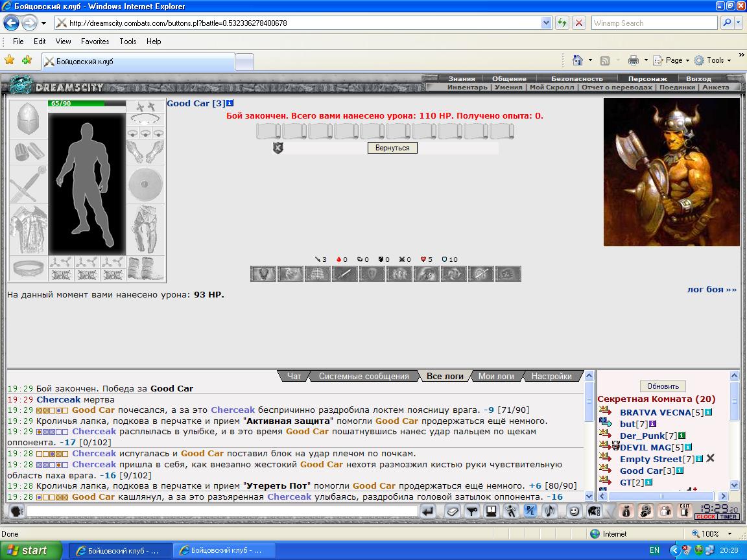Click the smiley emoticons icon
This screenshot has width=747, height=560.
[574, 511]
